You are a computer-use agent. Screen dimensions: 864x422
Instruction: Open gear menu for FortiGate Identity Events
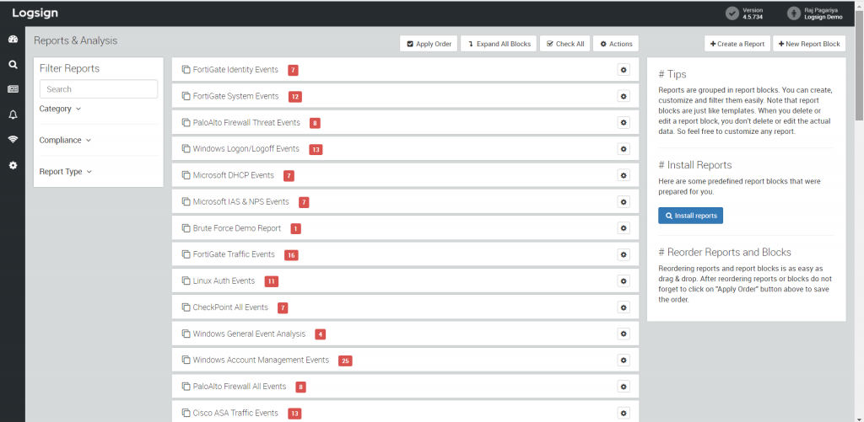(x=624, y=70)
